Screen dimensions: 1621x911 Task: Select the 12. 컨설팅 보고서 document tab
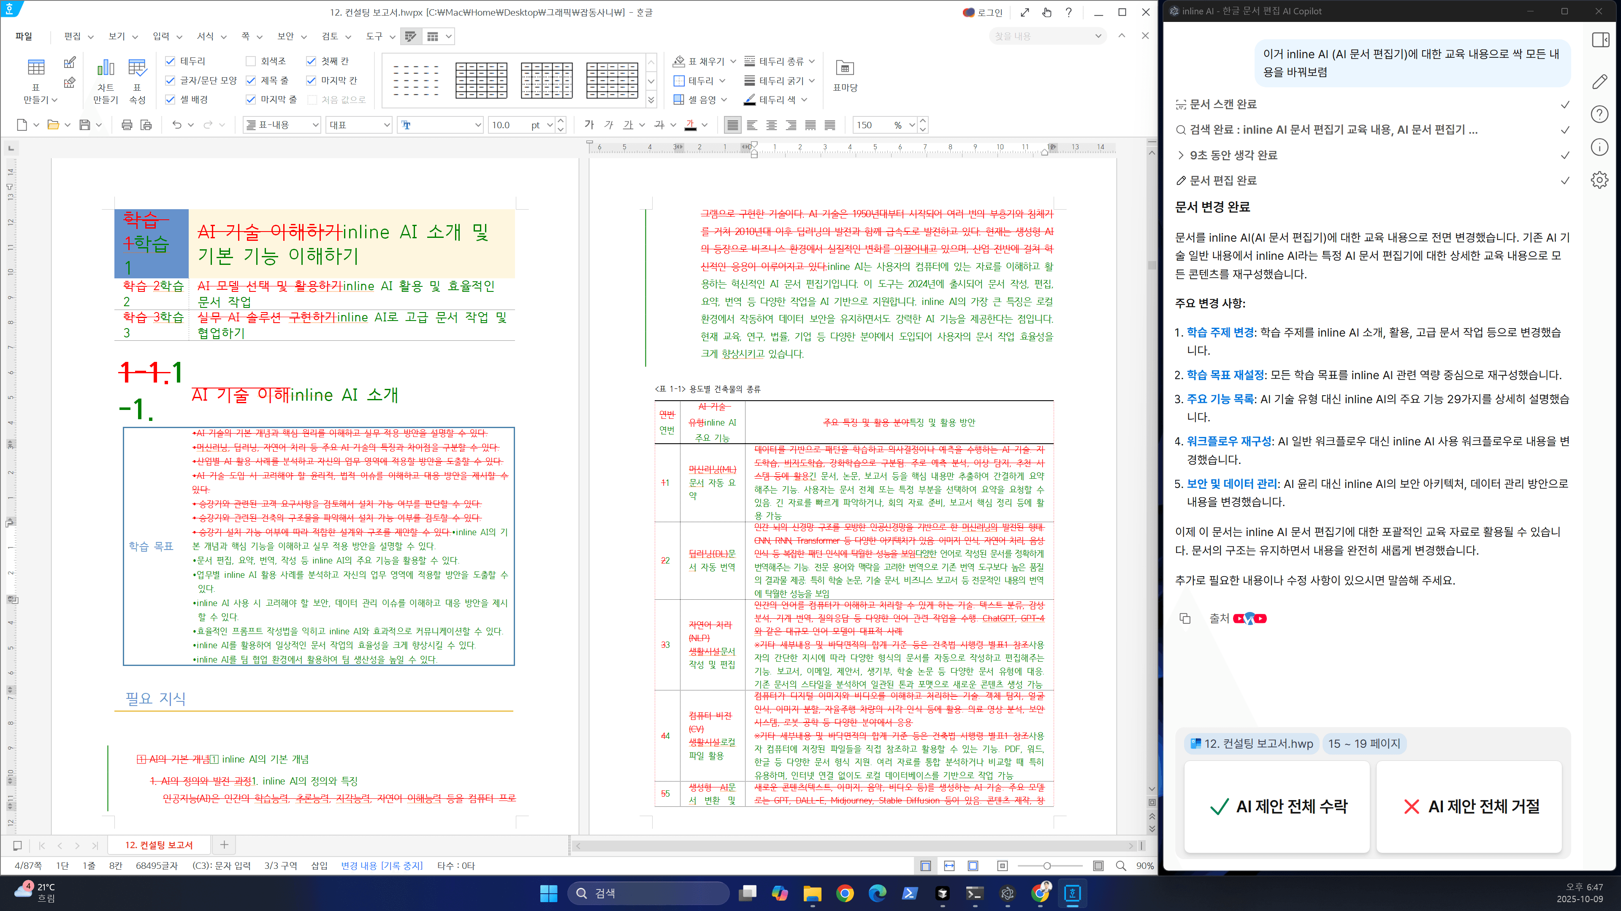coord(159,845)
